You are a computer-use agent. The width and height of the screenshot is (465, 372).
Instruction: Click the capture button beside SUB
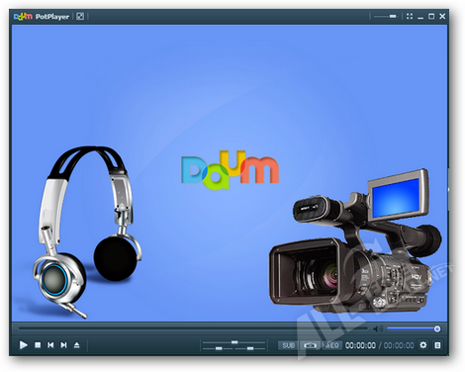(310, 345)
